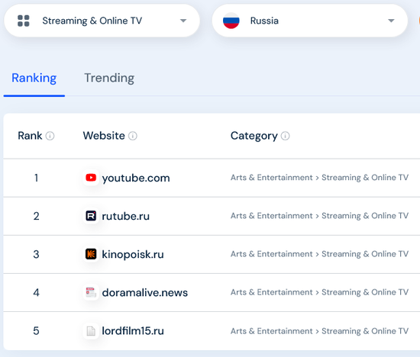420x357 pixels.
Task: Expand the Russia country dropdown arrow
Action: (391, 21)
